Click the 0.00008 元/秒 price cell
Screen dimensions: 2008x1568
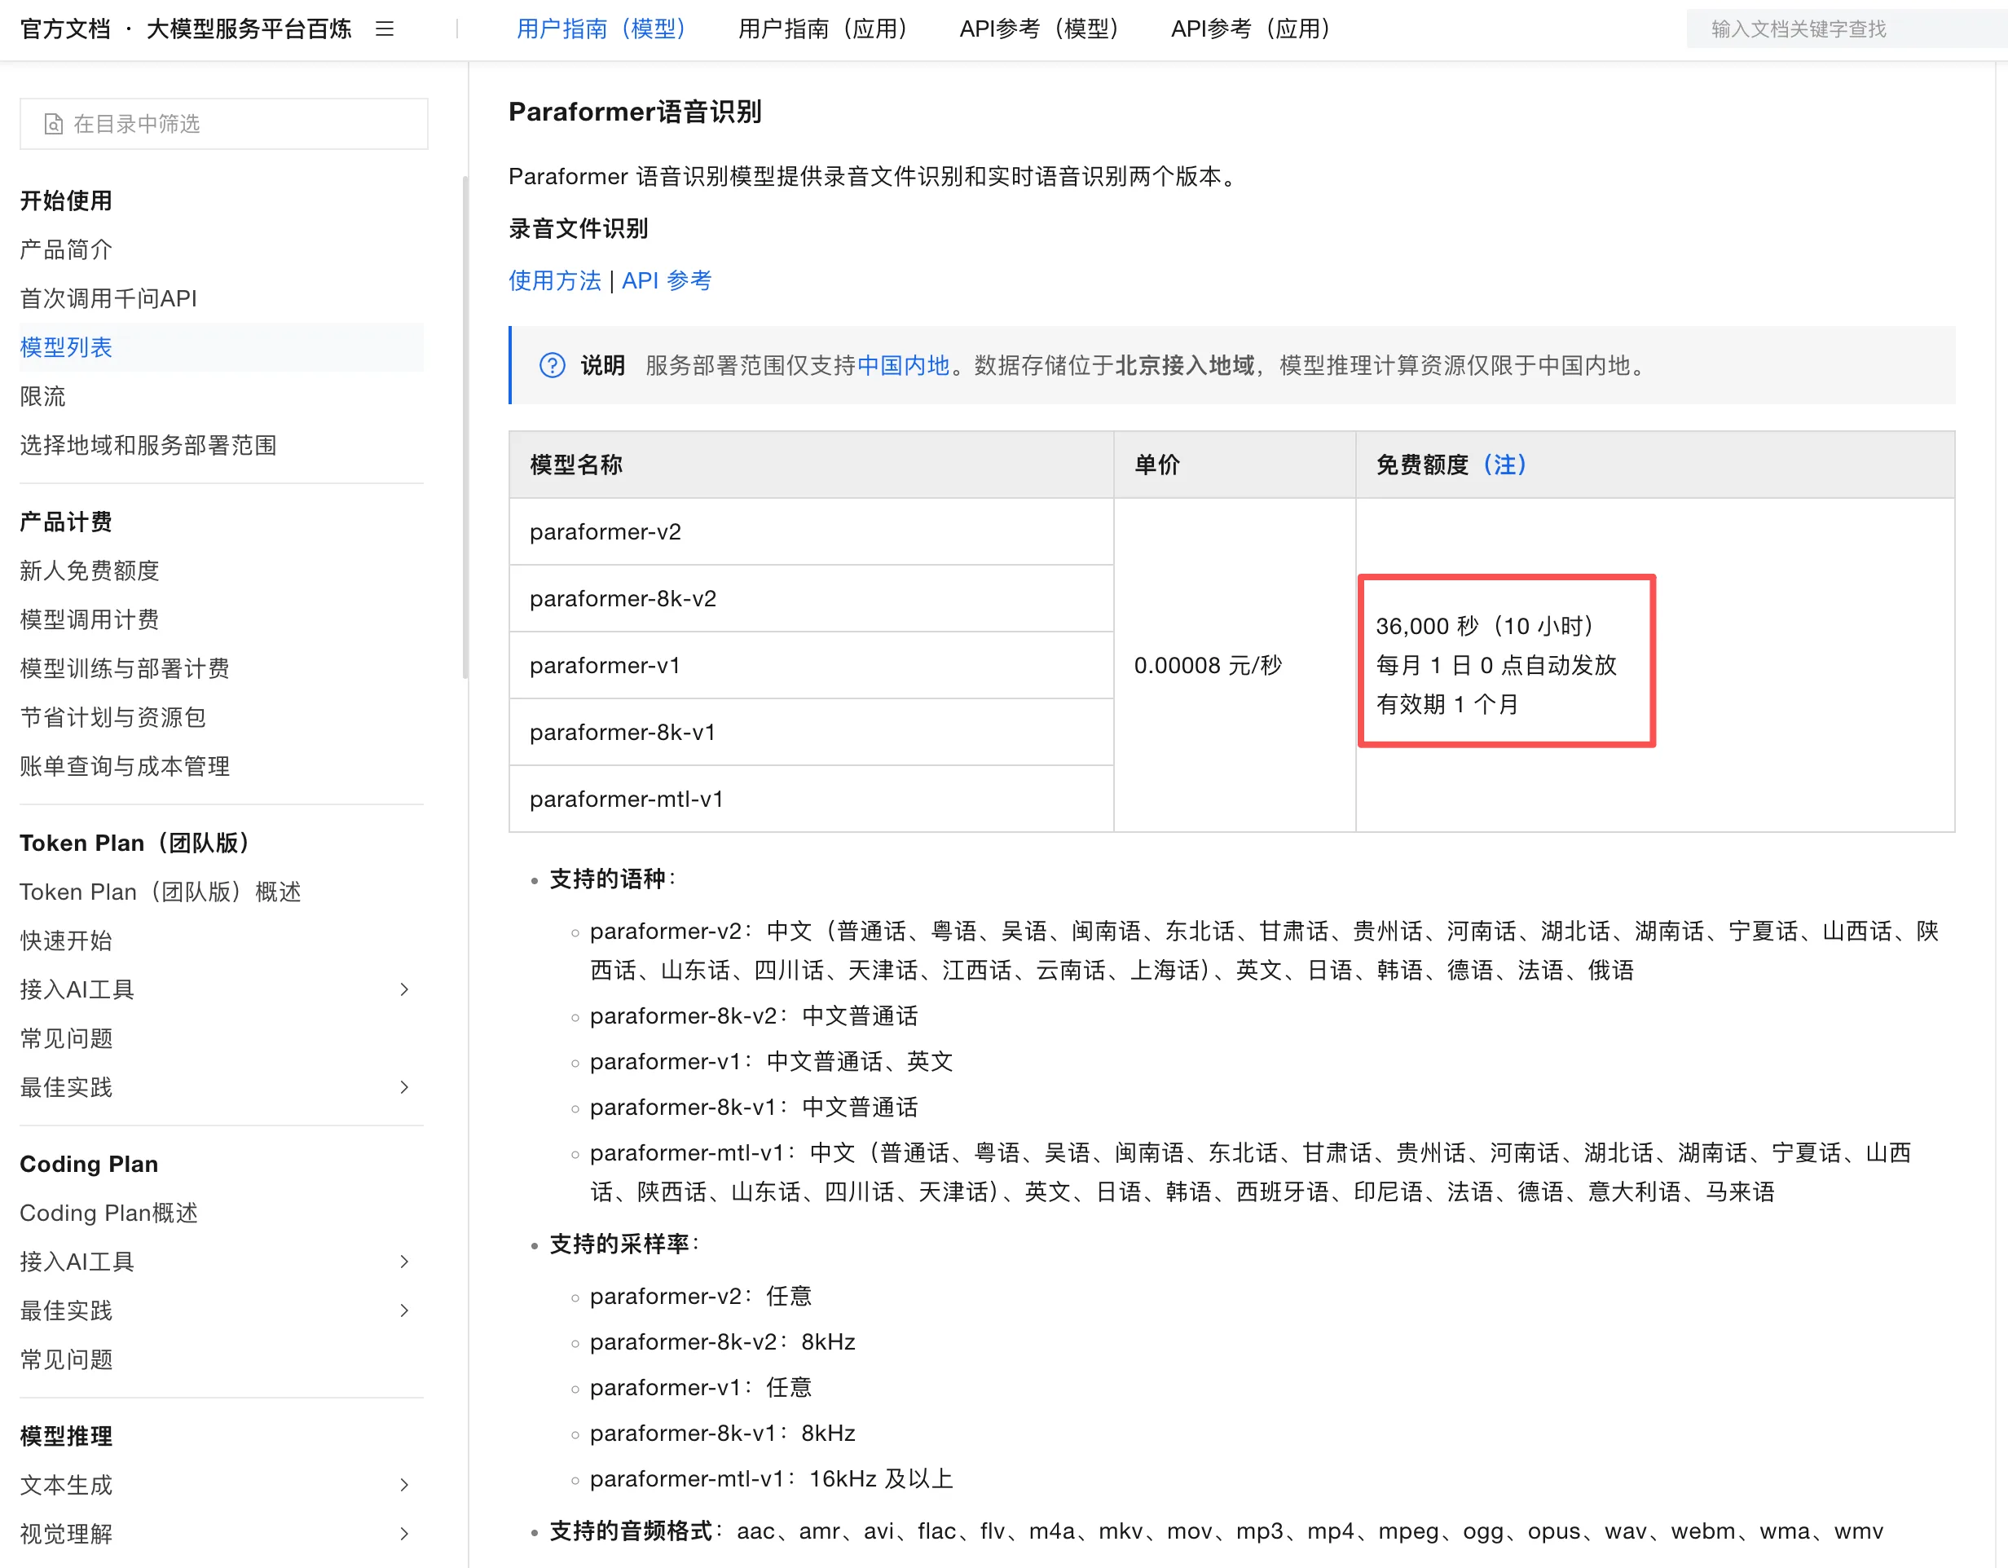click(x=1234, y=666)
